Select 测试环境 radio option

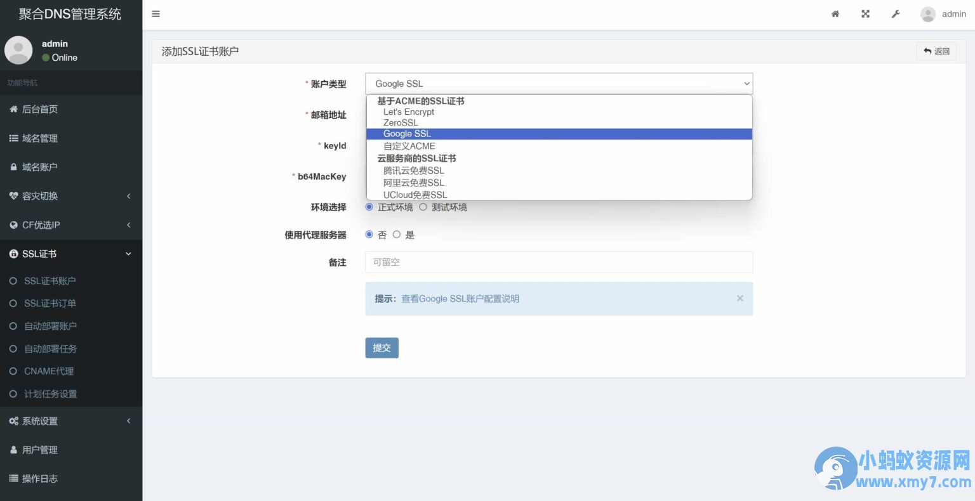click(423, 207)
